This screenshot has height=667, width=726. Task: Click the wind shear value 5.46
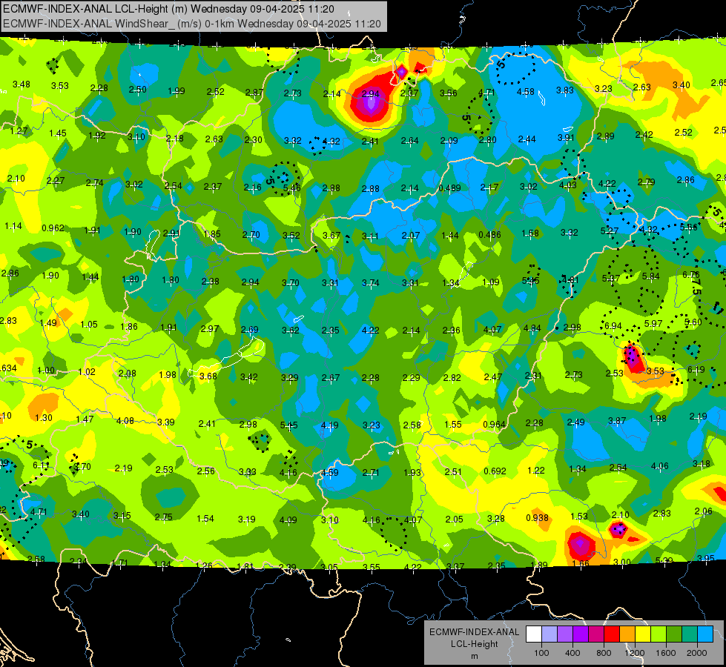point(291,188)
